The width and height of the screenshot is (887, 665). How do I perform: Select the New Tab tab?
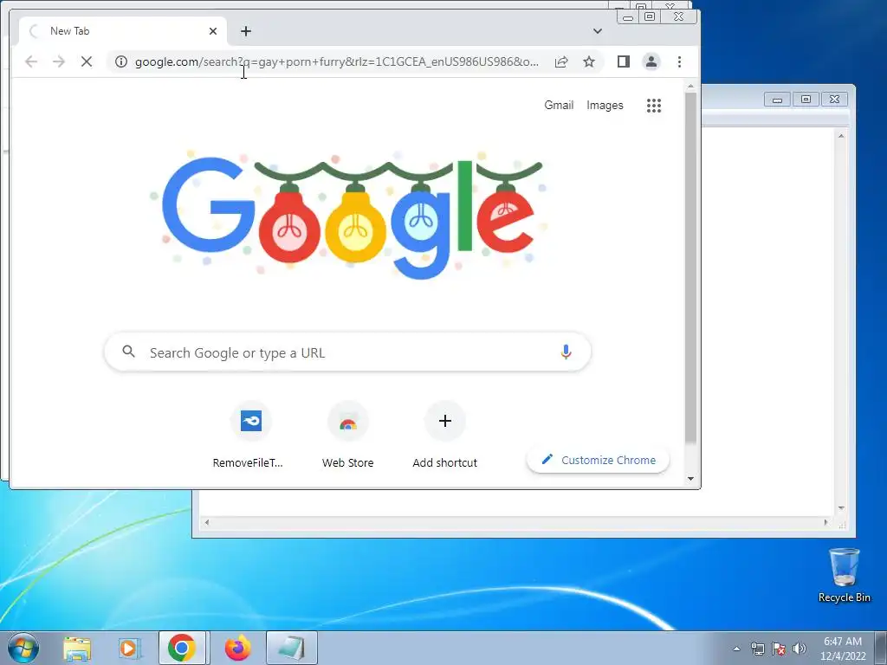click(122, 31)
